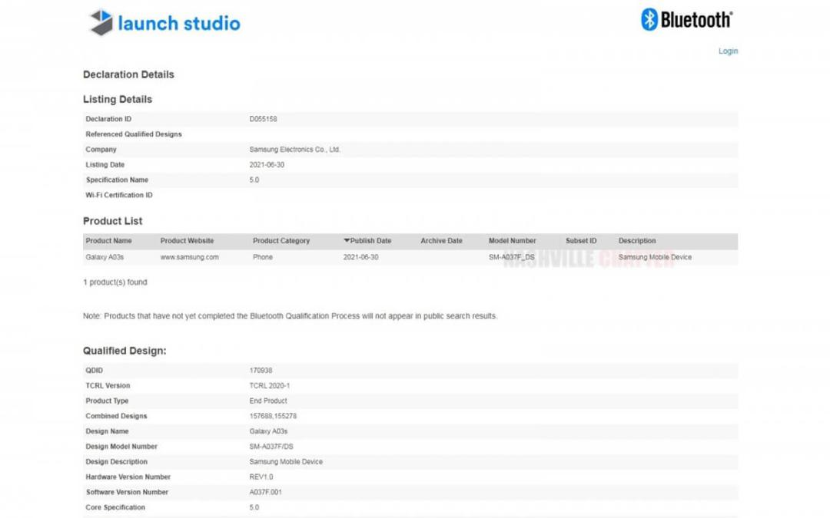Click the Design Name label
Screen dimensions: 830x518
tap(107, 431)
